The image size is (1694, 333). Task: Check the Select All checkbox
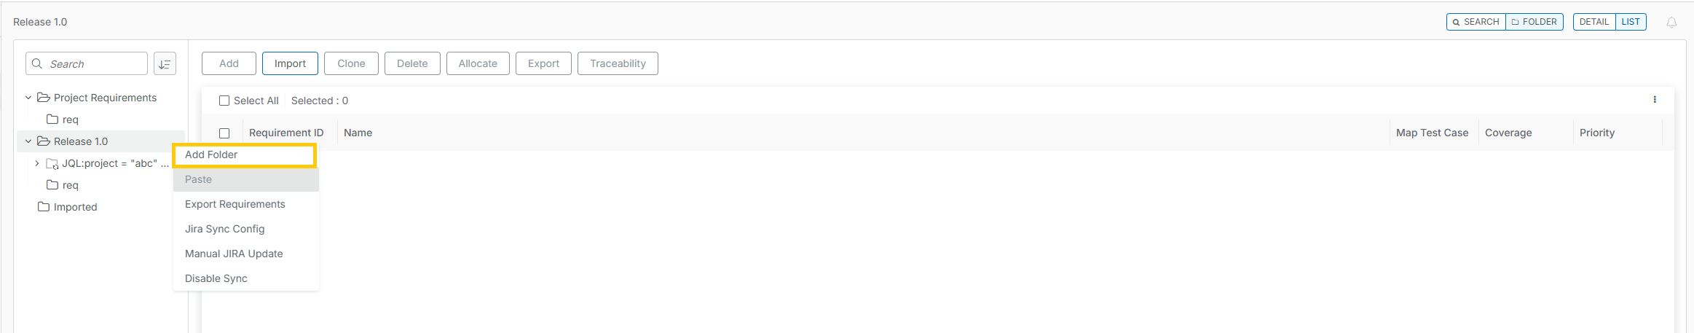pos(224,101)
